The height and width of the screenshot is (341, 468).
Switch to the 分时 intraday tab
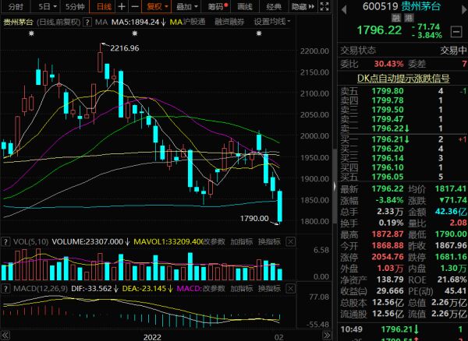pyautogui.click(x=15, y=6)
